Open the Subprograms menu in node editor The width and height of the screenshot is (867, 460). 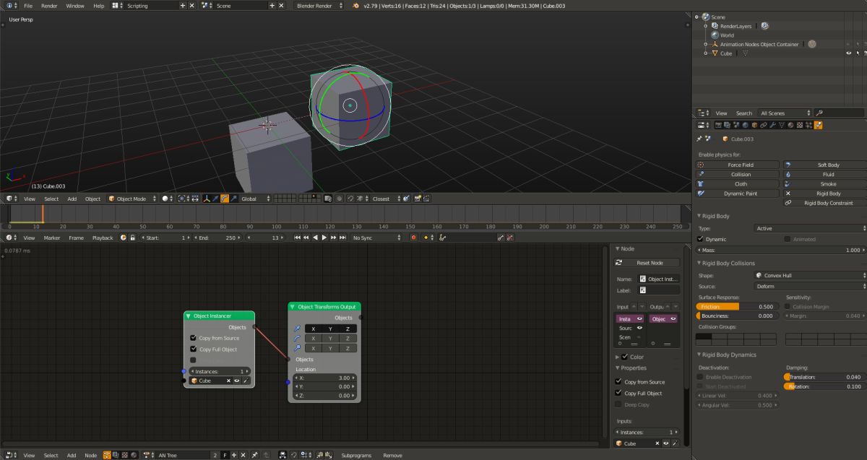click(x=356, y=456)
